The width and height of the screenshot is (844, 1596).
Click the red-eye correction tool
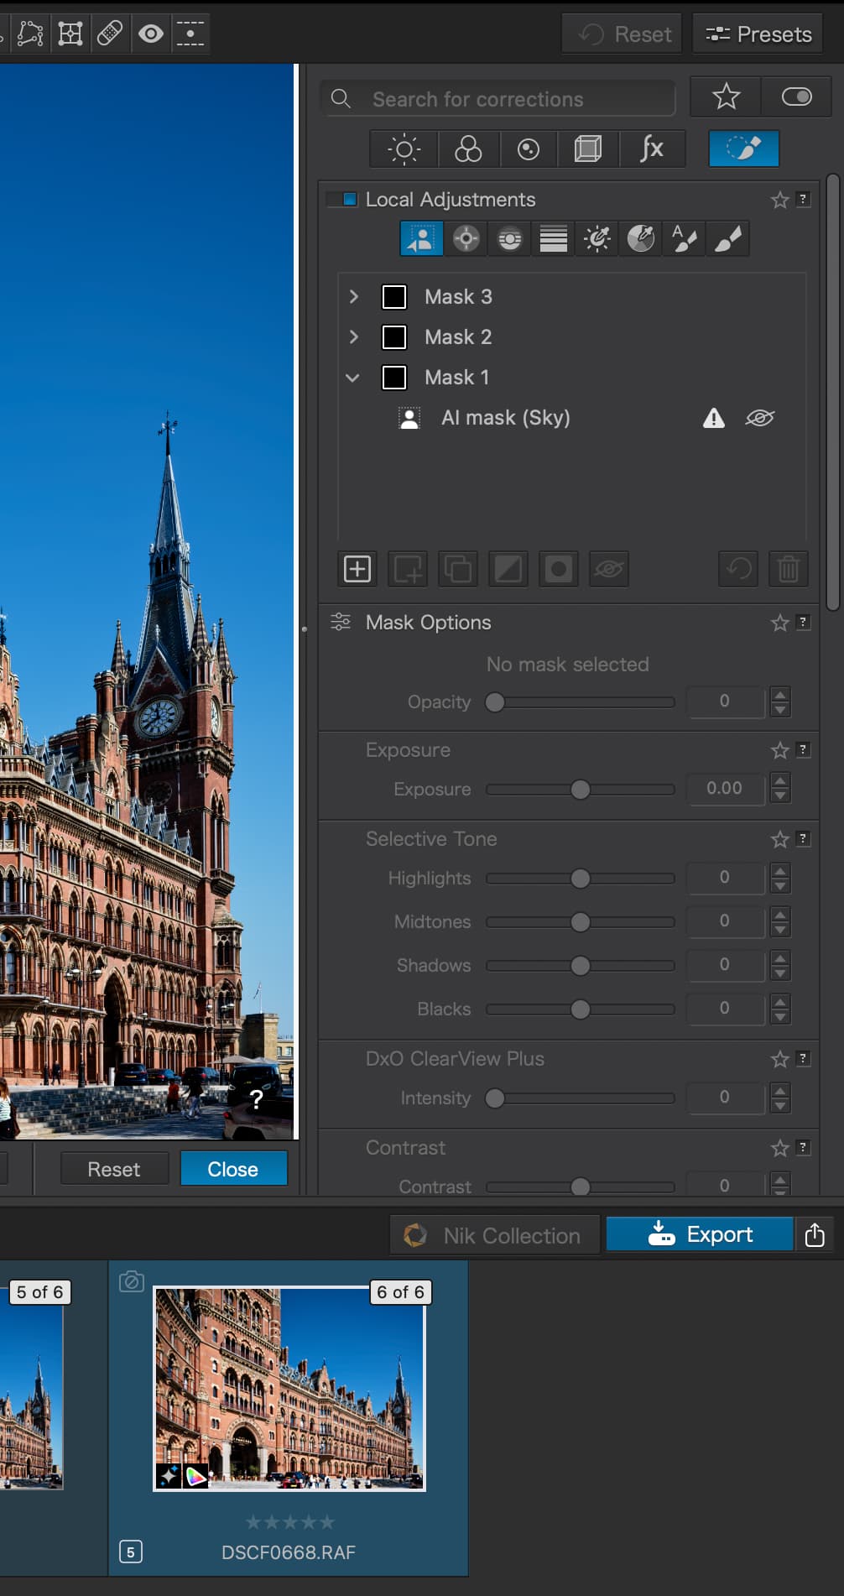pyautogui.click(x=151, y=34)
